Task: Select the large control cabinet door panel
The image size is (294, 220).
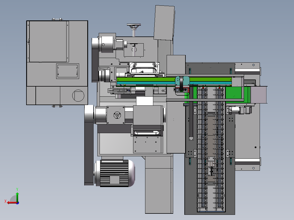Action: [48, 41]
